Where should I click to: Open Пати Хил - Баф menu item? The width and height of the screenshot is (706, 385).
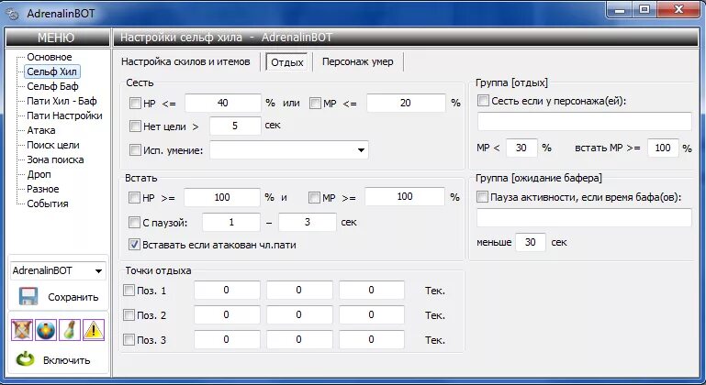pyautogui.click(x=62, y=101)
